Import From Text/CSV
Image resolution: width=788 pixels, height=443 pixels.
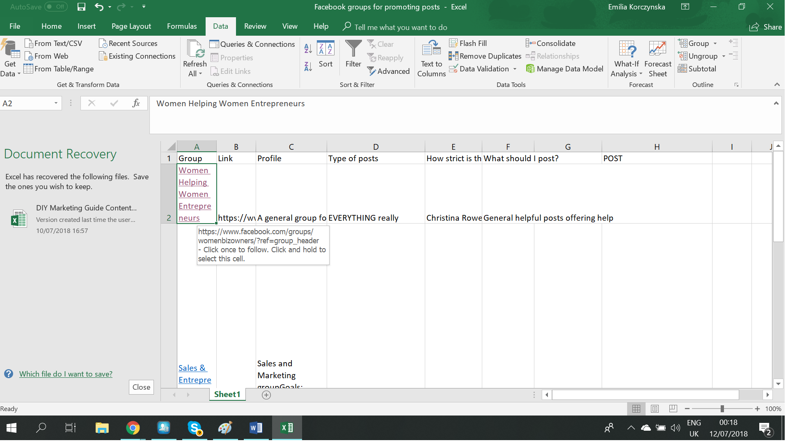point(54,43)
